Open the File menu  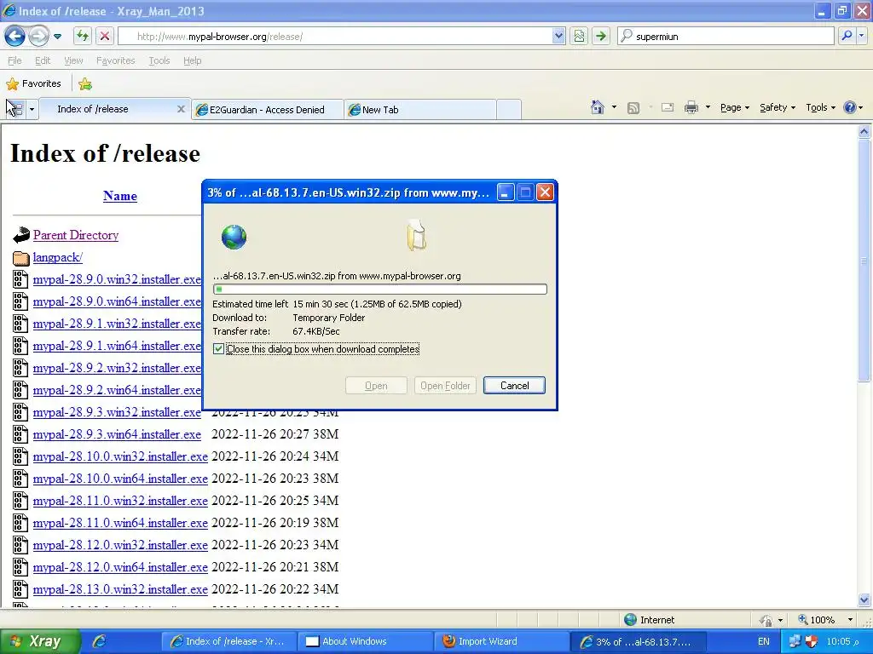click(14, 60)
